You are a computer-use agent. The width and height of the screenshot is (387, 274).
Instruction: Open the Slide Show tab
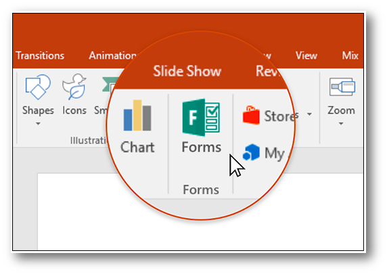pyautogui.click(x=187, y=71)
